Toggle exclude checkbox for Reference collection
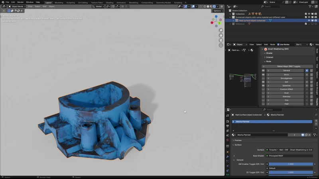 306,24
